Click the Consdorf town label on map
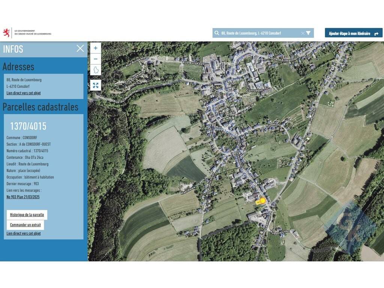384x288 pixels. point(254,91)
